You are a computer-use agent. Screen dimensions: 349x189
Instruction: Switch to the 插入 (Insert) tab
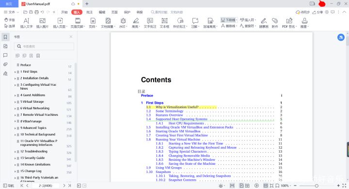[x=77, y=12]
